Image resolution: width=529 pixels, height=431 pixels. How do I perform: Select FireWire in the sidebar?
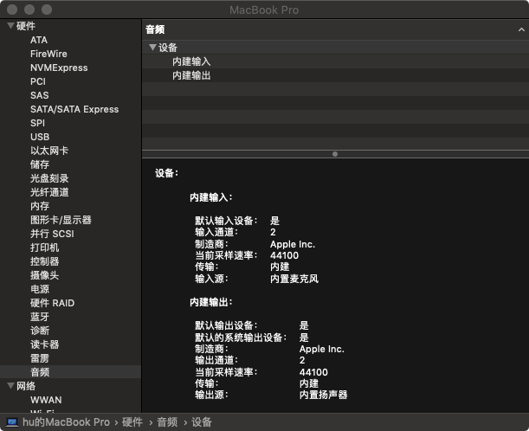48,54
